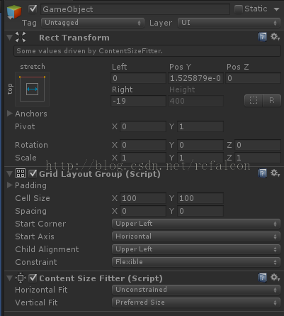Click the Pivot label
The width and height of the screenshot is (284, 316).
point(25,126)
